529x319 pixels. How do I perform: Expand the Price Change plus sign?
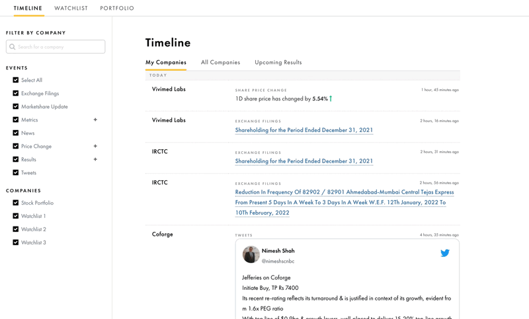tap(95, 146)
